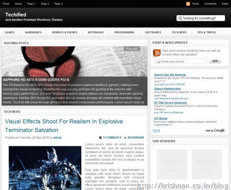Click the plus icon beside Bookmark

click(125, 137)
